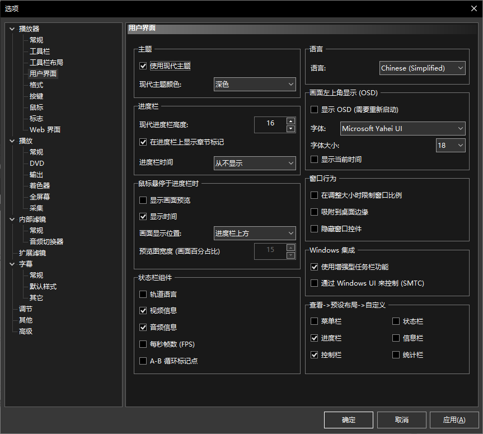Screen dimensions: 483x434
Task: Open the 进度栏时间 dropdown
Action: click(255, 163)
